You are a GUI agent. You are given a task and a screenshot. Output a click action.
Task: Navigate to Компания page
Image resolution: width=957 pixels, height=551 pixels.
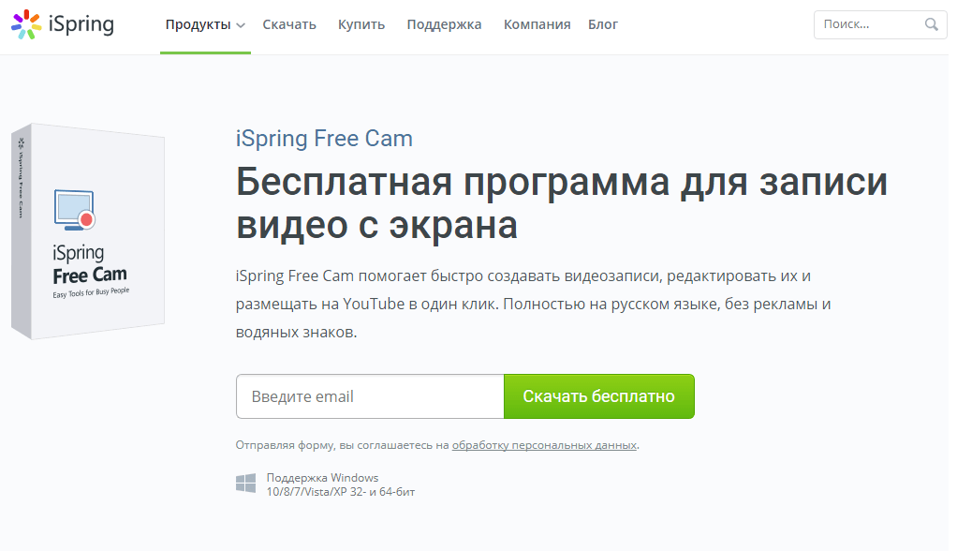[x=537, y=24]
